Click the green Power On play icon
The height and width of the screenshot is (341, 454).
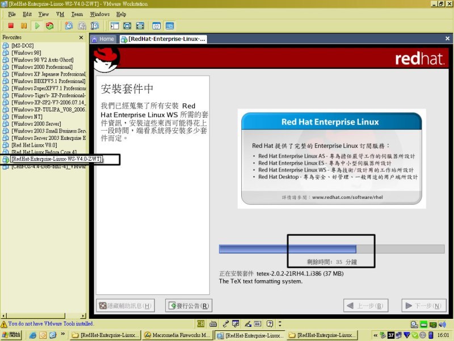[37, 26]
